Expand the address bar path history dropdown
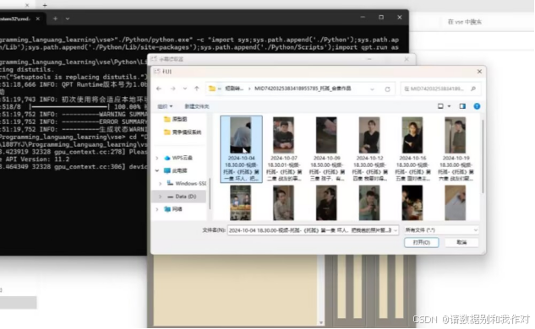 pos(372,89)
